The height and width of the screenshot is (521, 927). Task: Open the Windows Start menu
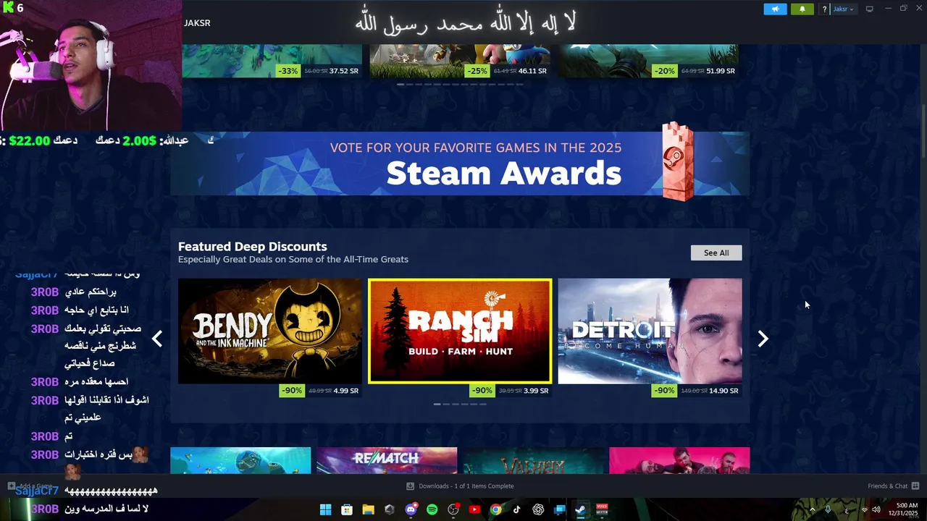coord(326,509)
